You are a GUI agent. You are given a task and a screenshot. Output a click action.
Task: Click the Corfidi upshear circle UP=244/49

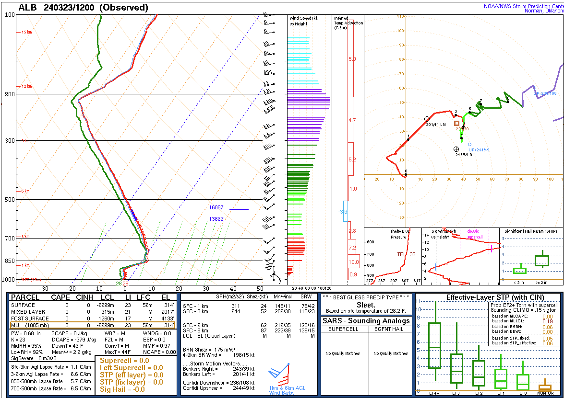[469, 144]
